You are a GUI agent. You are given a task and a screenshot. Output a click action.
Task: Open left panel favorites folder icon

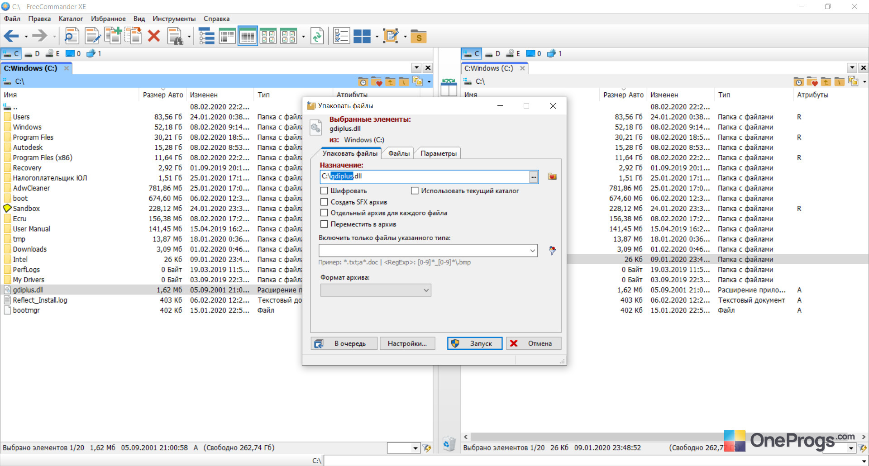click(x=377, y=82)
